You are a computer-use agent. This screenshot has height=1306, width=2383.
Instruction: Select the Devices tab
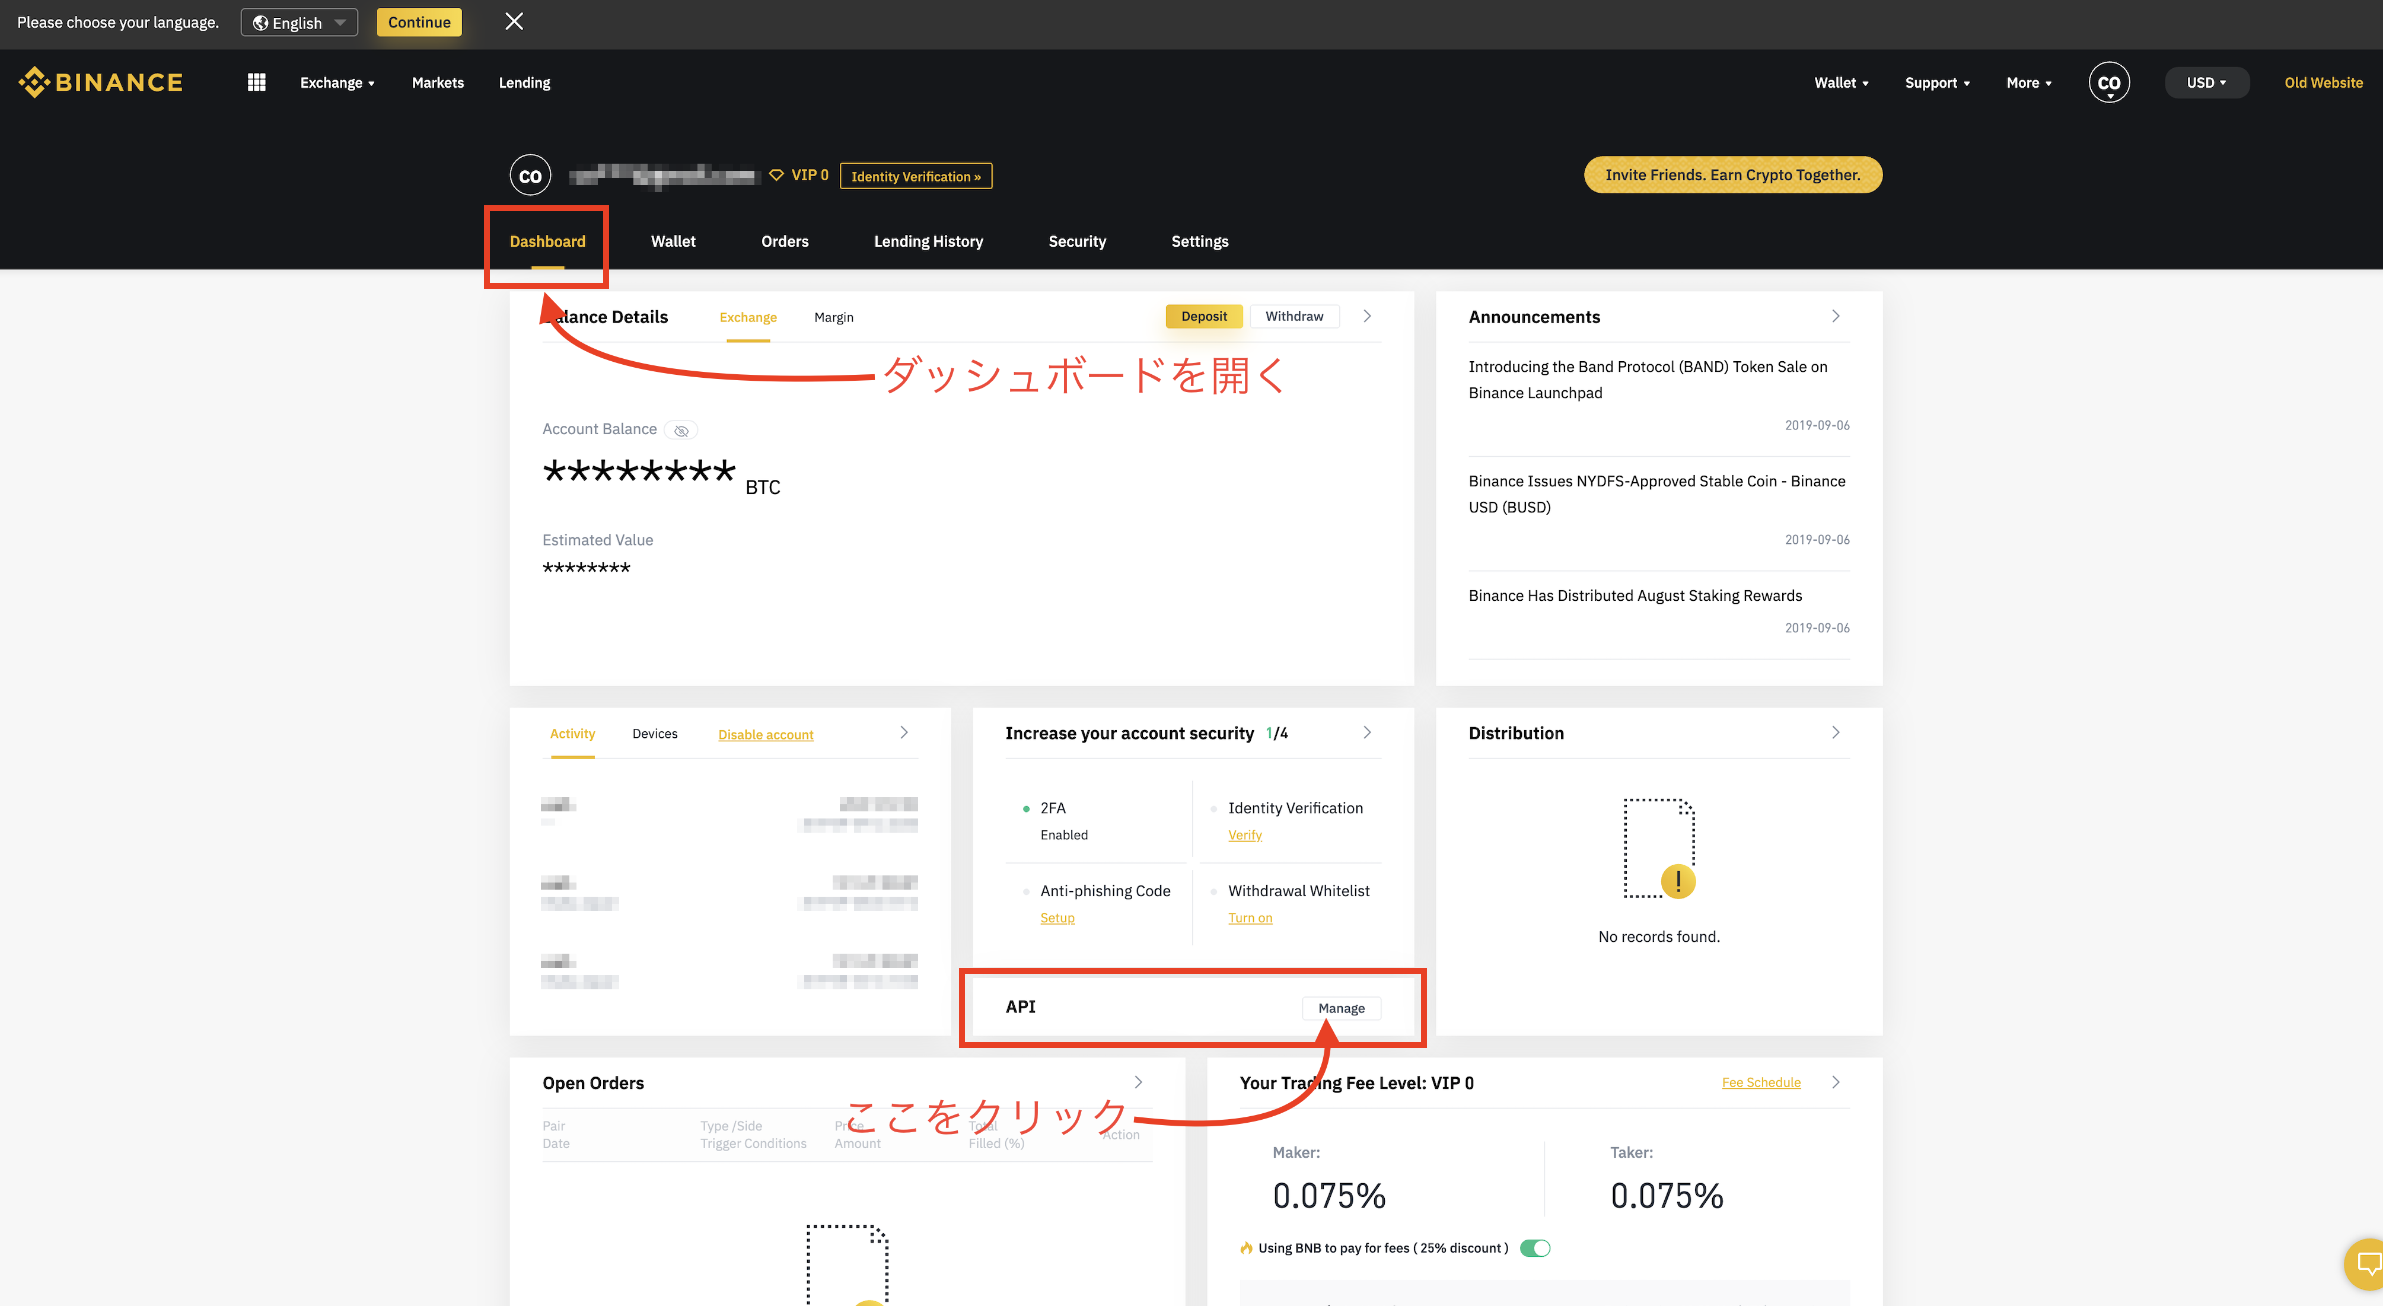tap(654, 734)
